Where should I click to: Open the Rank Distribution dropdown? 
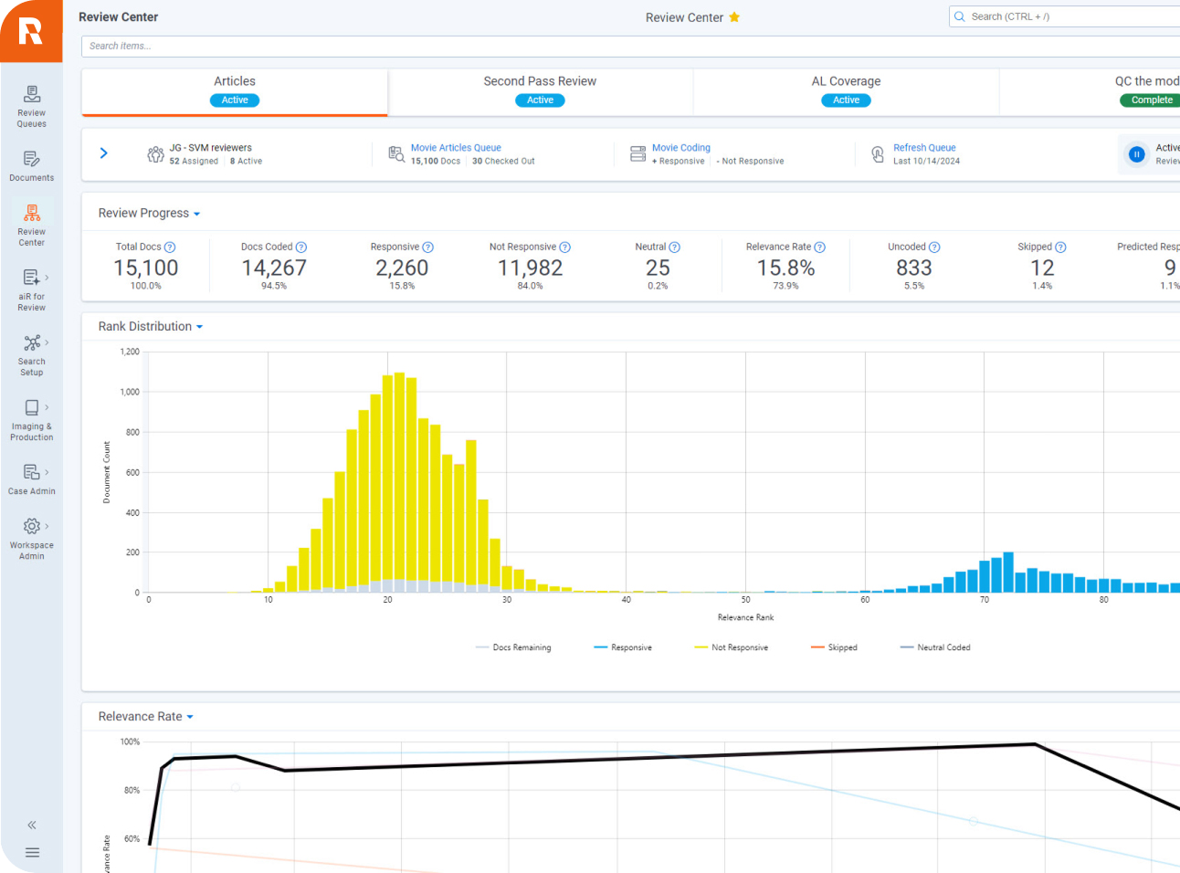pos(151,327)
